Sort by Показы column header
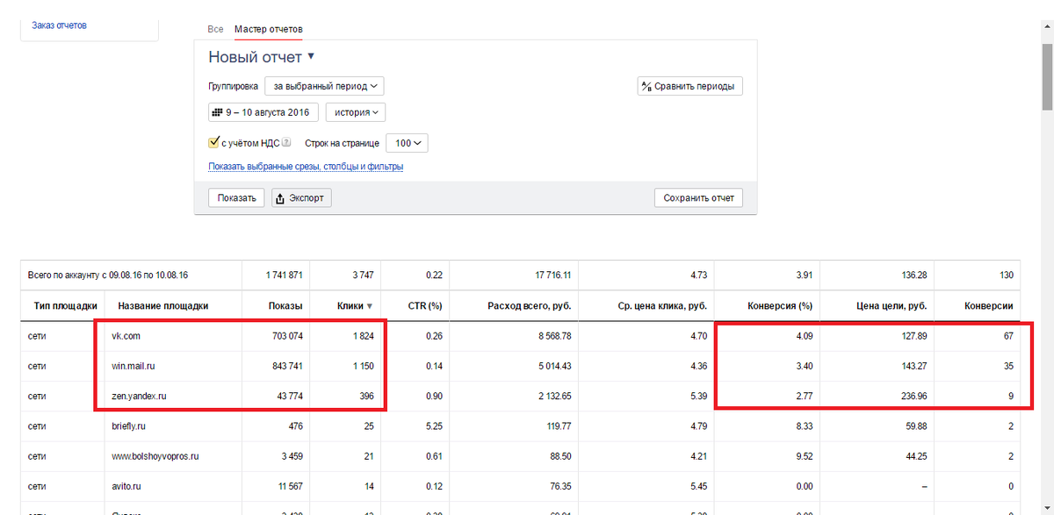This screenshot has width=1054, height=515. 285,306
